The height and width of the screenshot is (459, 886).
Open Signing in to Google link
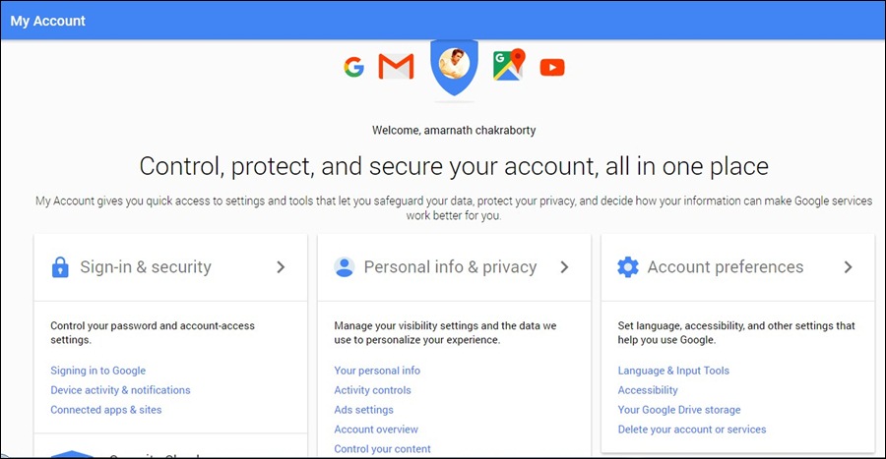coord(98,371)
